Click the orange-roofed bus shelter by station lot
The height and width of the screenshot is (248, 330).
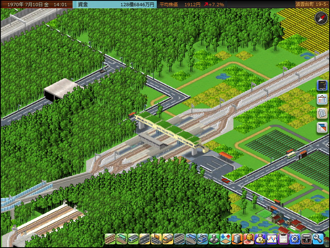point(226,156)
